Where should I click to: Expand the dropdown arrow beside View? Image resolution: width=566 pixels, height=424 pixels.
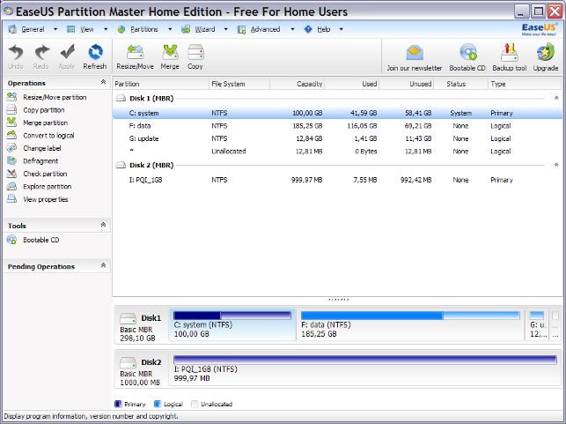(106, 29)
